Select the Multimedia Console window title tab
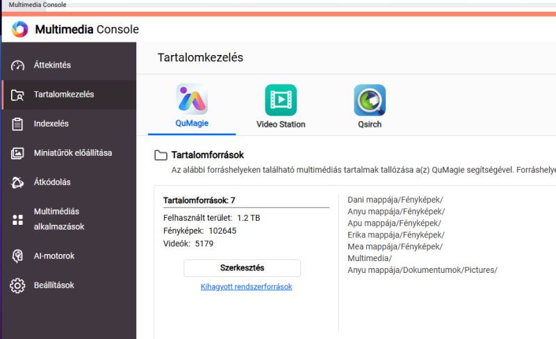 pyautogui.click(x=38, y=5)
